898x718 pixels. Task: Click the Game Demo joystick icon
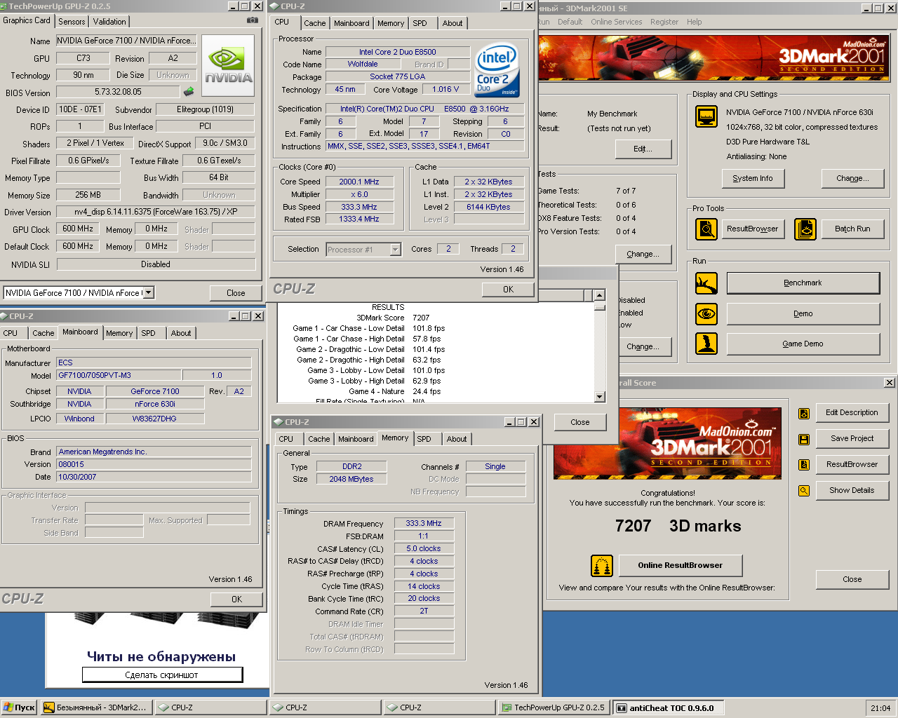click(706, 344)
